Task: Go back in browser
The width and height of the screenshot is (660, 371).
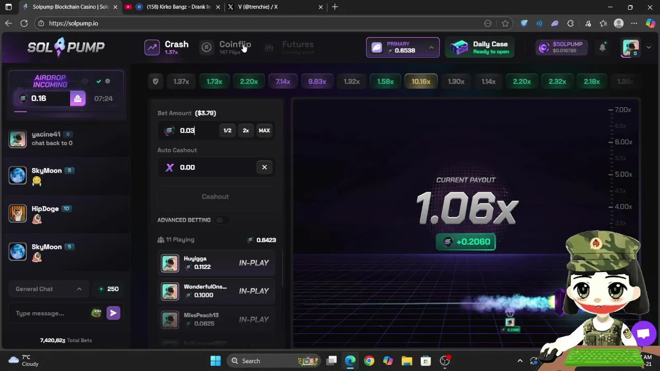Action: (x=8, y=23)
